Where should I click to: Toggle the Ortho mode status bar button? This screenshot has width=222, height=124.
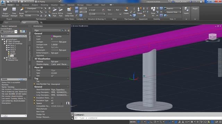coord(152,122)
